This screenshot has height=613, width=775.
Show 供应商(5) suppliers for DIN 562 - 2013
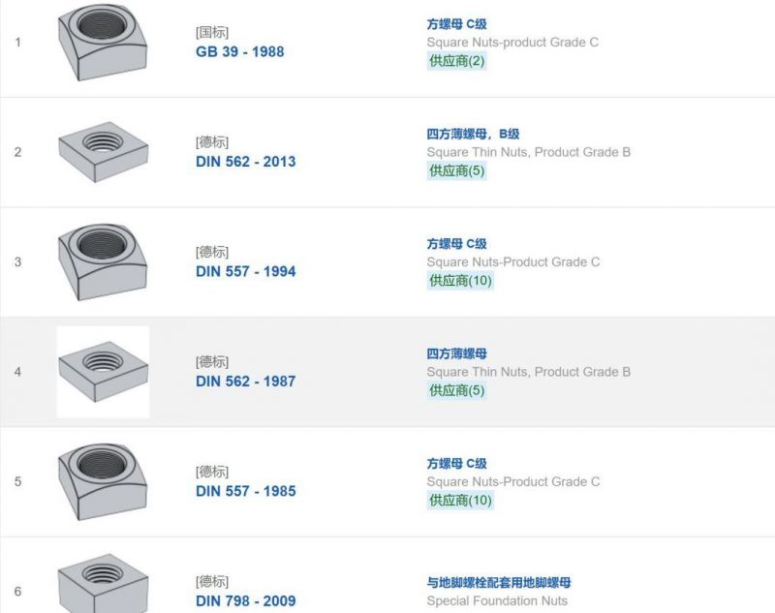(456, 170)
